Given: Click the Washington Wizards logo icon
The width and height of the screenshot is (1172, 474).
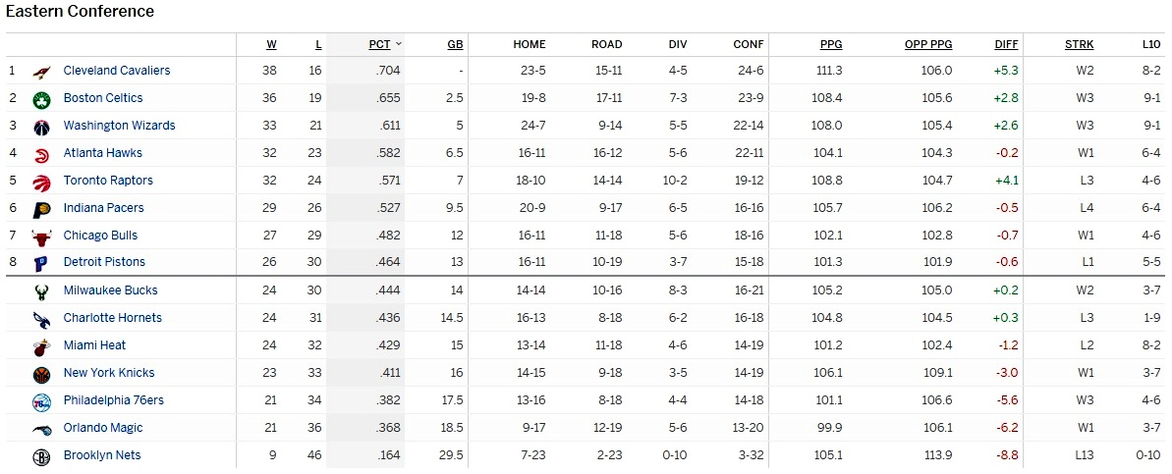Looking at the screenshot, I should (41, 127).
